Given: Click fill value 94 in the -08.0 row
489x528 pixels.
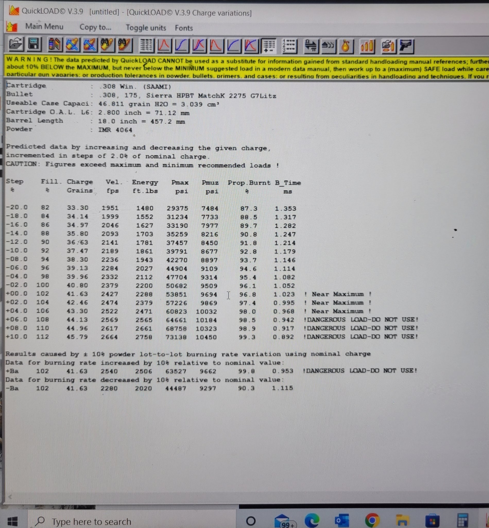Looking at the screenshot, I should click(45, 259).
